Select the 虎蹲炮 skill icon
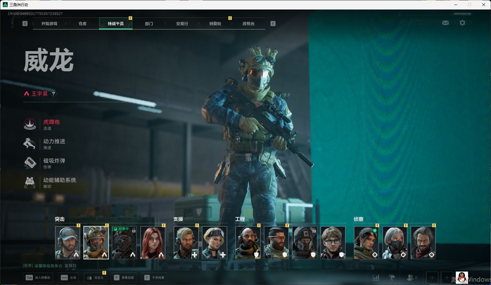 pyautogui.click(x=30, y=125)
